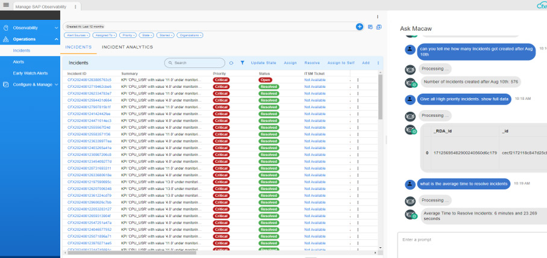547x258 pixels.
Task: Click the Open status badge in first row
Action: (x=265, y=80)
